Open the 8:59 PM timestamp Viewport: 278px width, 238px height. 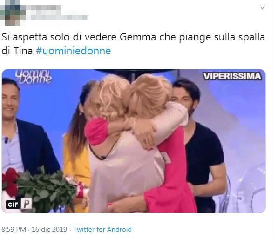click(14, 230)
